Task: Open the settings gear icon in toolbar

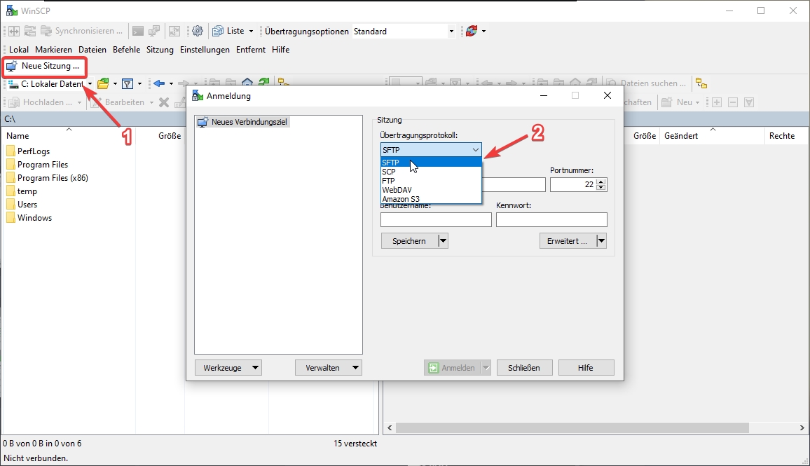Action: tap(198, 31)
